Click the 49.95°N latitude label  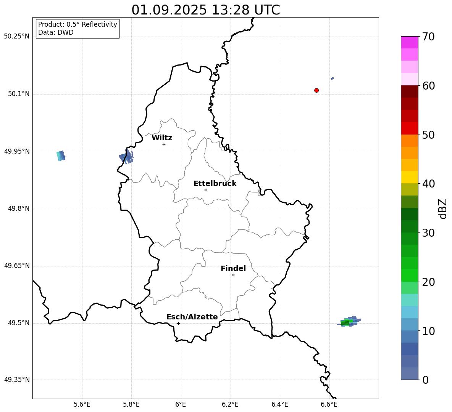tap(17, 151)
